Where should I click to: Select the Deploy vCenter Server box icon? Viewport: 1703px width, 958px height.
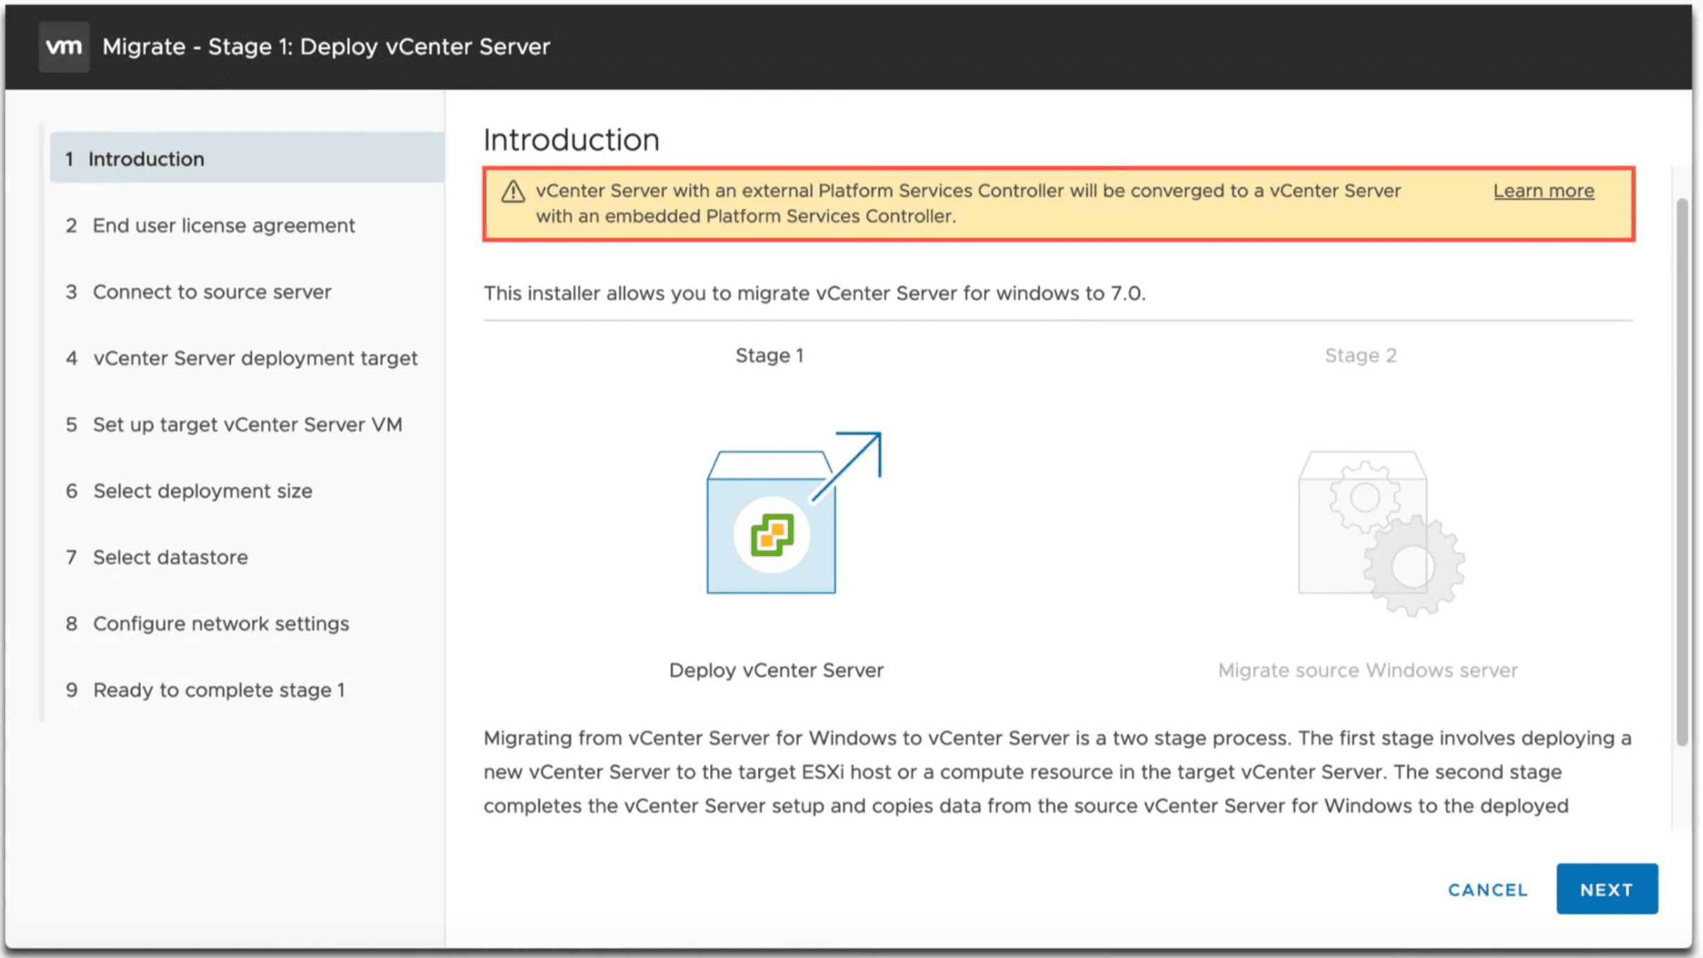[x=770, y=524]
